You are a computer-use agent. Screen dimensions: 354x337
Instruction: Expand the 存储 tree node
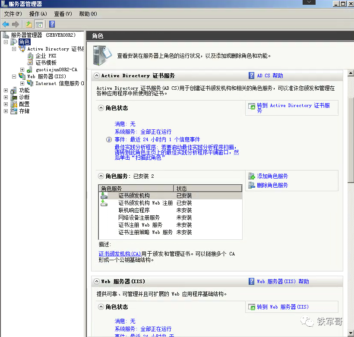click(x=6, y=111)
